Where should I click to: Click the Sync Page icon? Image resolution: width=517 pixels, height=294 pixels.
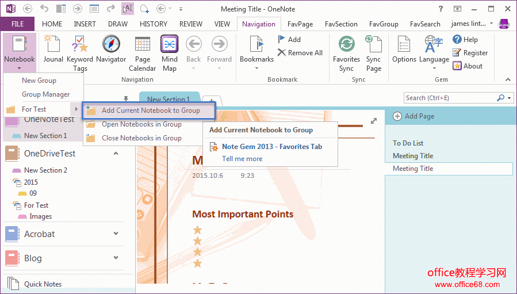(x=374, y=53)
